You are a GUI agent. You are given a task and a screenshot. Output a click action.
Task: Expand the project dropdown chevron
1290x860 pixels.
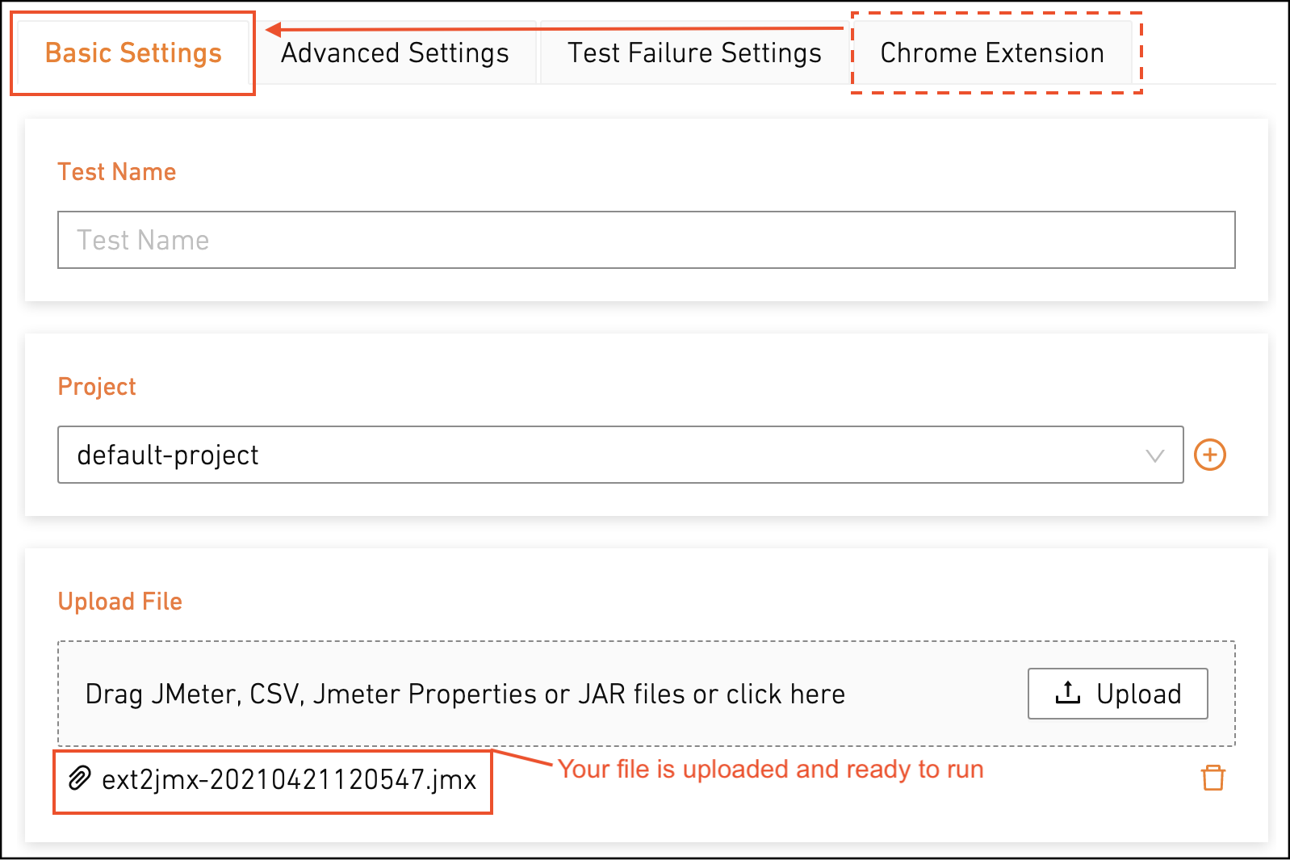tap(1154, 455)
